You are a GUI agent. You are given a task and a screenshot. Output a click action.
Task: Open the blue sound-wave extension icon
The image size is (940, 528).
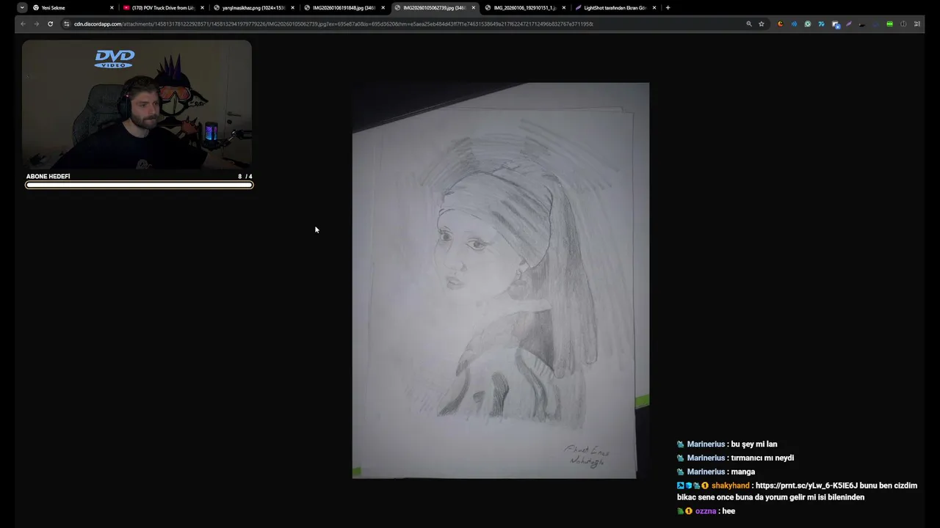point(794,23)
